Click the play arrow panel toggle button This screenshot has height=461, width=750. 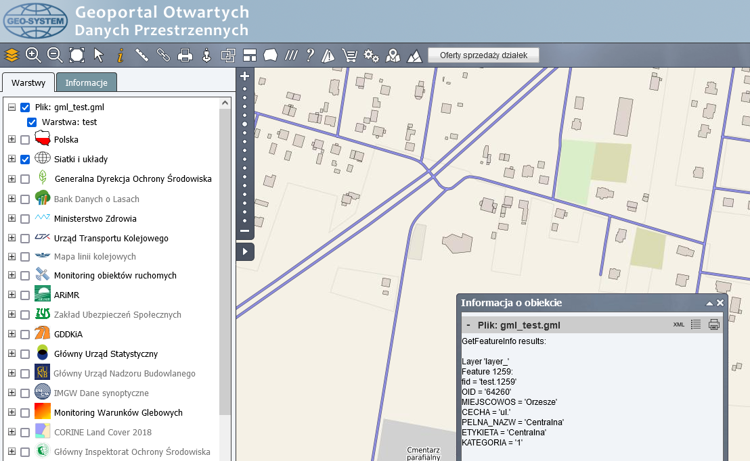pos(245,251)
